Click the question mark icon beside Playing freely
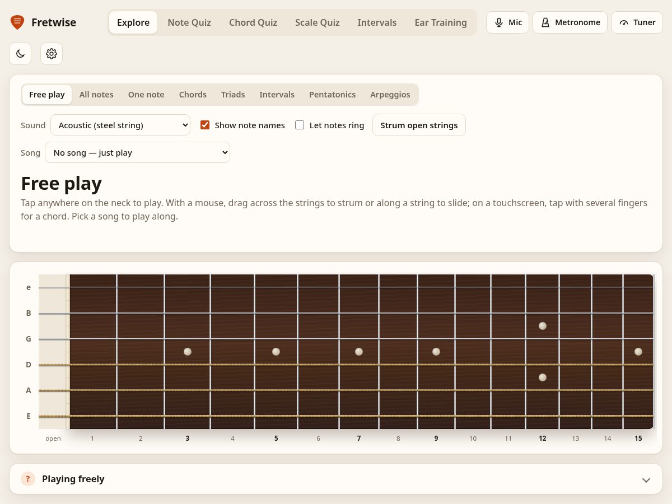 (28, 479)
